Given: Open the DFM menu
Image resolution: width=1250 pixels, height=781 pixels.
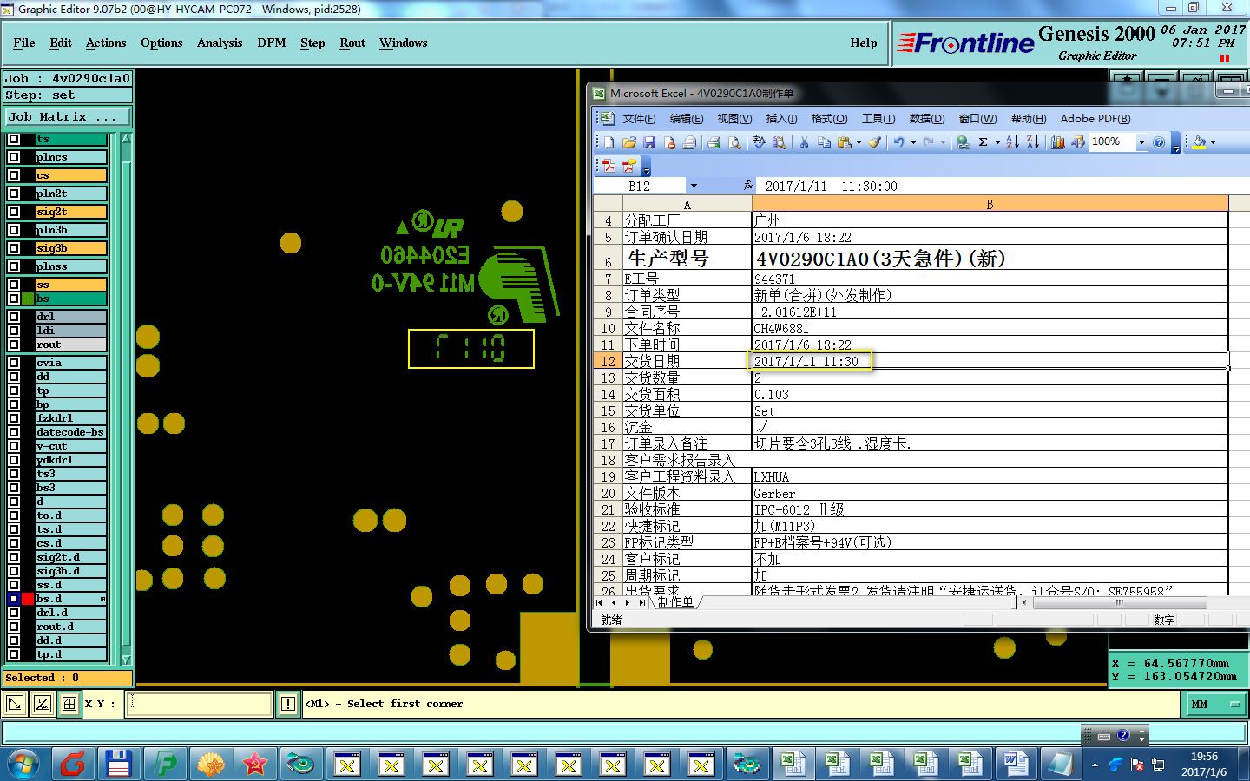Looking at the screenshot, I should point(272,43).
